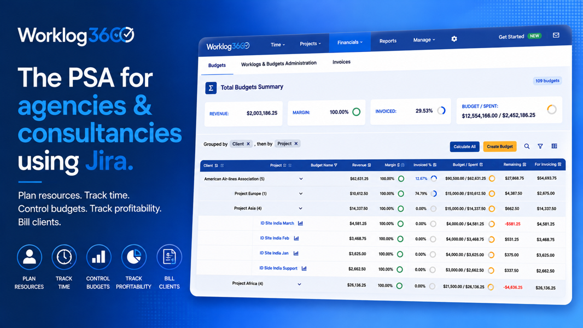Open the settings gear icon
This screenshot has height=328, width=583.
click(454, 39)
